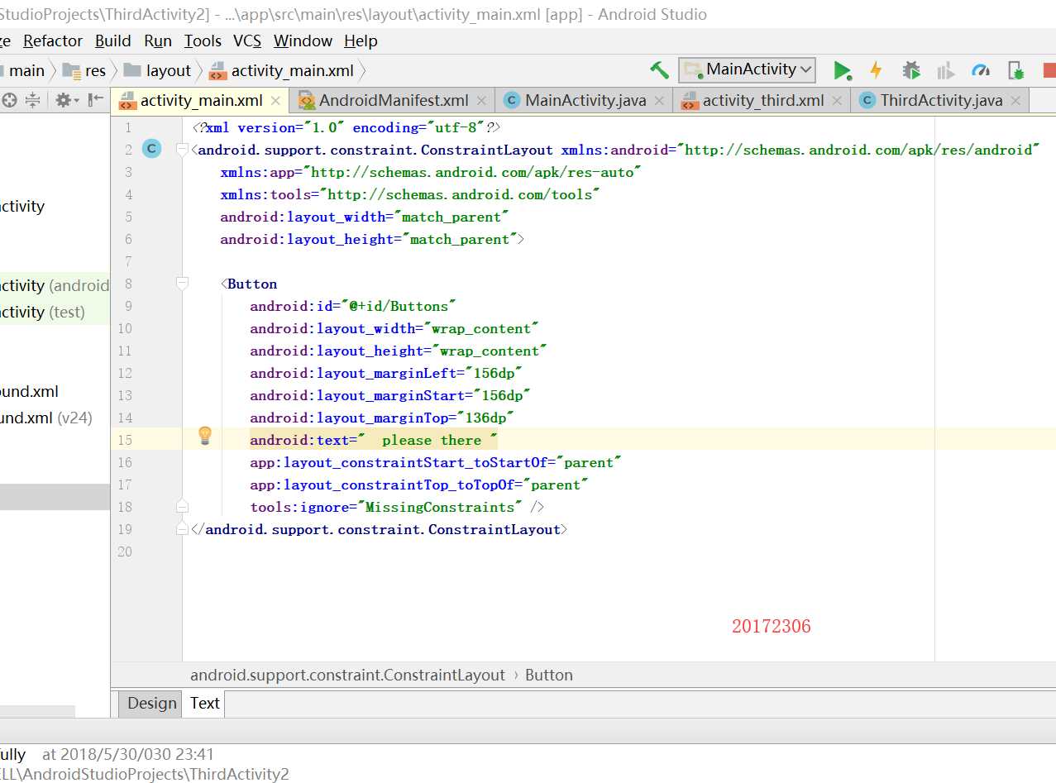This screenshot has height=783, width=1056.
Task: Click the yellow lightbulb intention icon
Action: point(205,436)
